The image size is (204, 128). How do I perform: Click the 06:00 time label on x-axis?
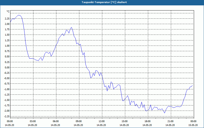coord(56,121)
